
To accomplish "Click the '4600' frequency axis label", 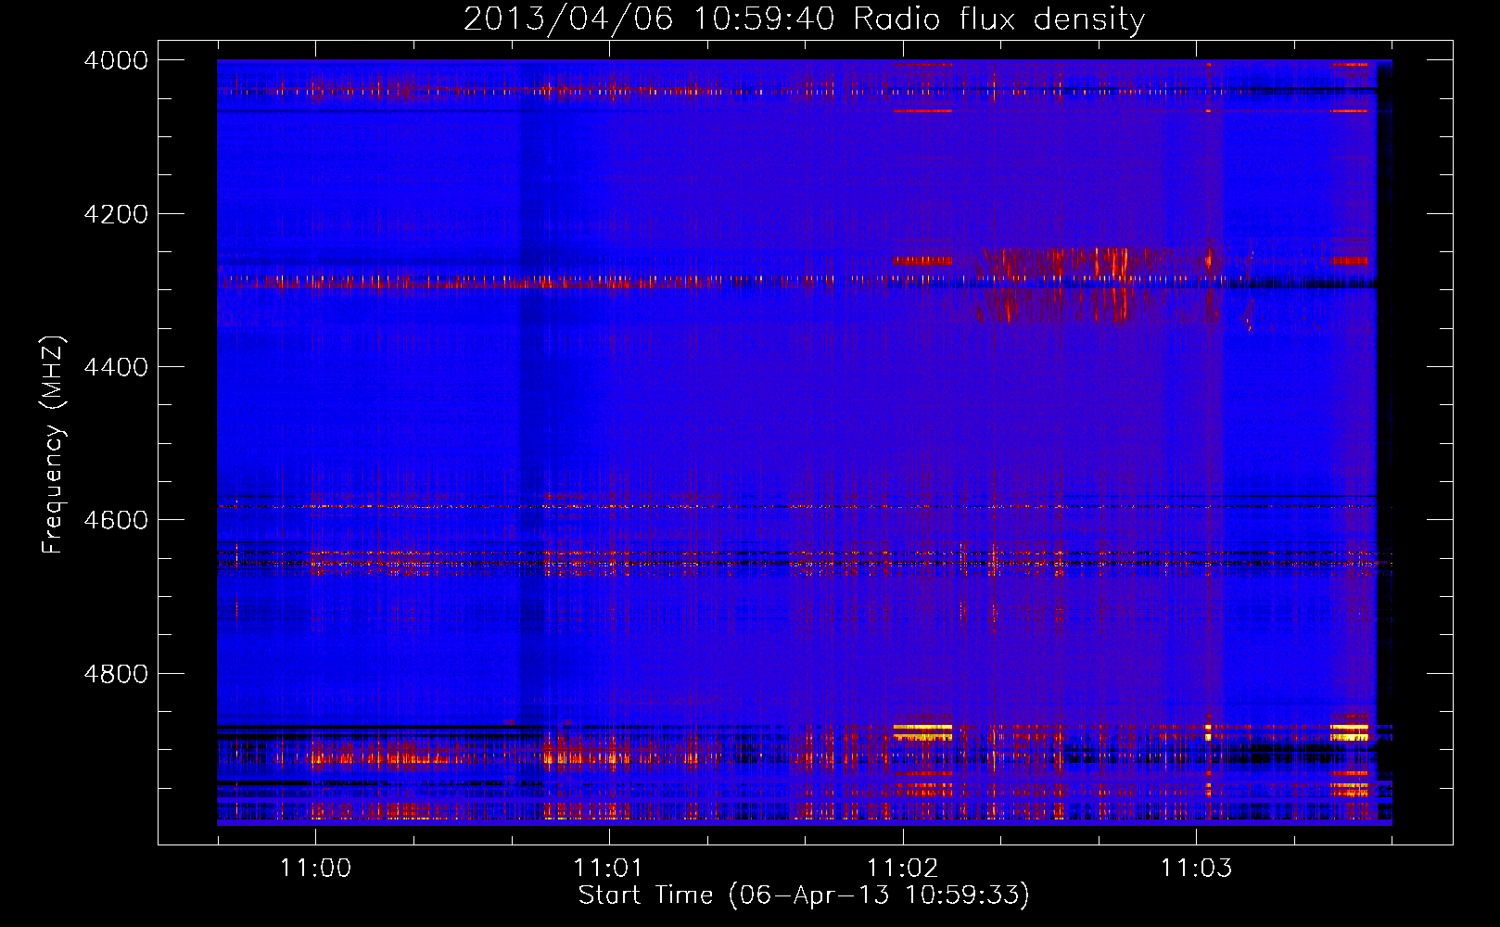I will coord(115,520).
